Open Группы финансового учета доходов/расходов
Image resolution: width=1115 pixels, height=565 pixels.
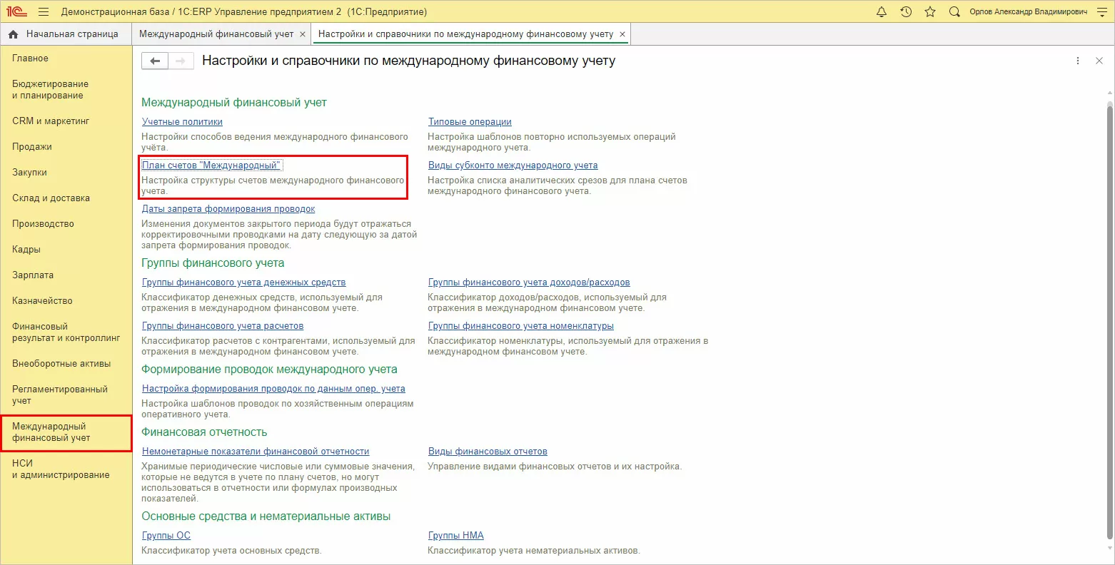529,282
